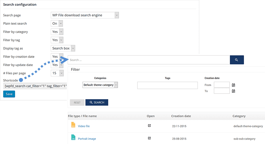Open the Portrait image link
This screenshot has width=265, height=144.
tap(87, 139)
